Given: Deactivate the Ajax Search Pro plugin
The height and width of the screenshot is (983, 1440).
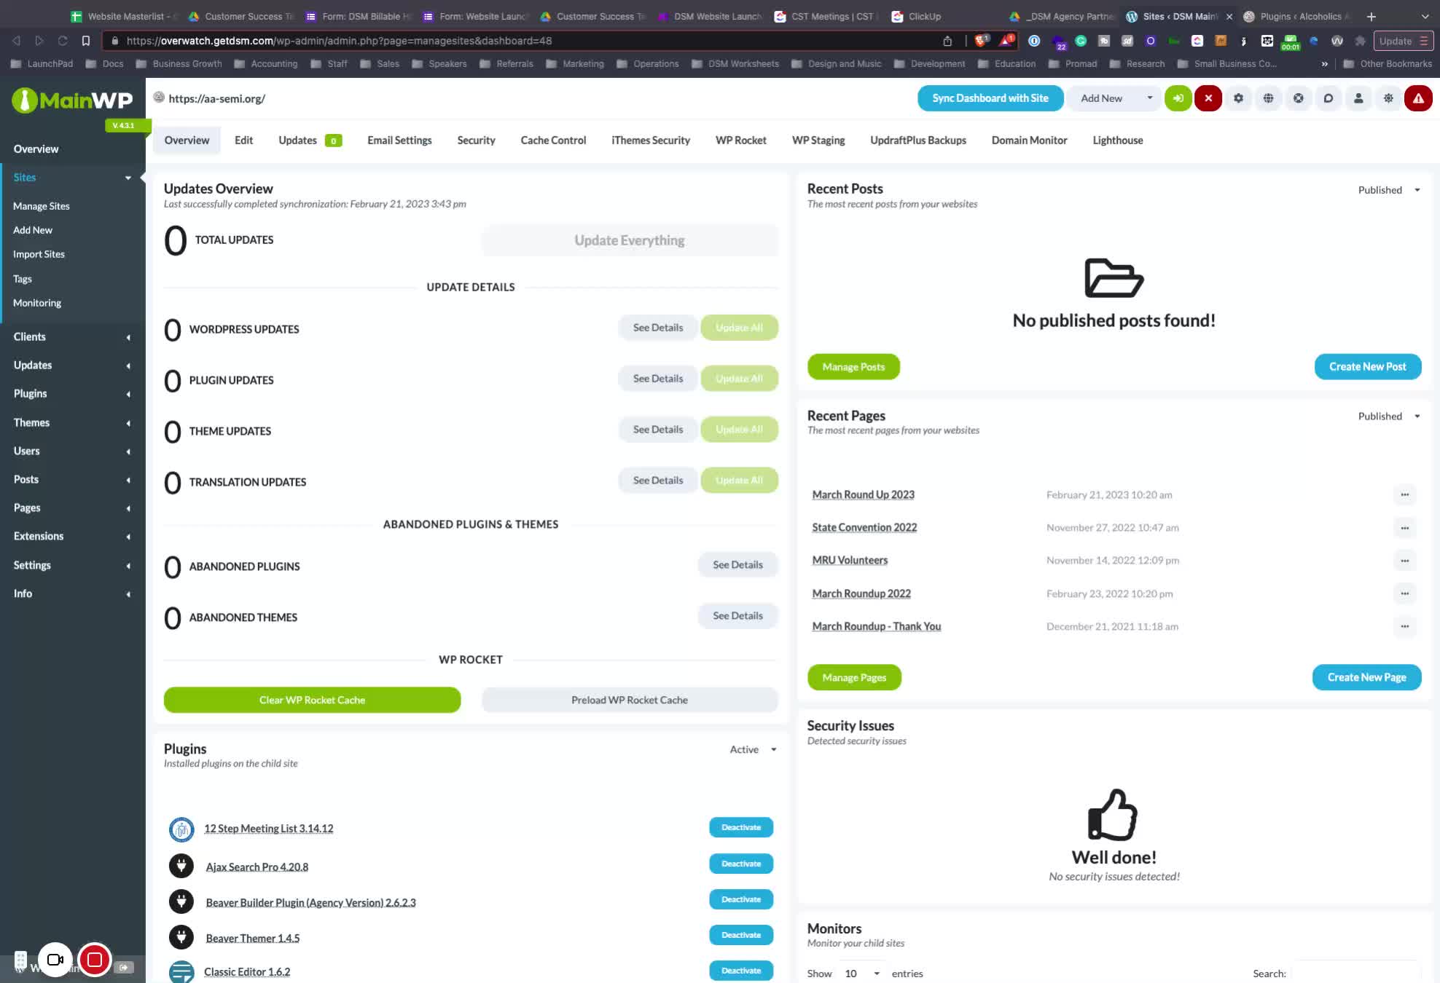Looking at the screenshot, I should [740, 864].
